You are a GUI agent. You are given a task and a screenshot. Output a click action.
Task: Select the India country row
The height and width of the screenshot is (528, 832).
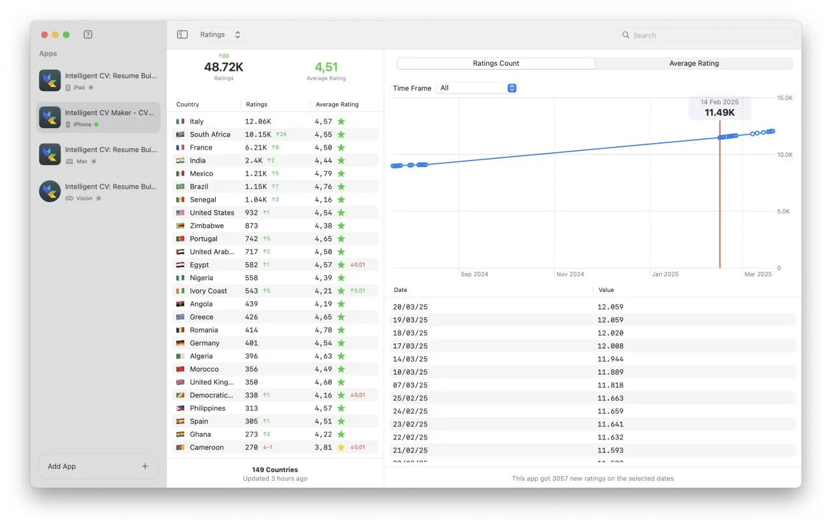(276, 161)
